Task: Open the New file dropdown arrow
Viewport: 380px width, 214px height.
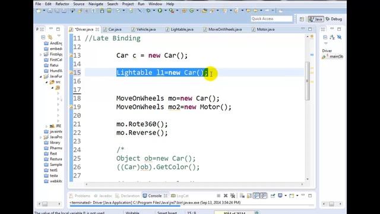Action: 44,11
